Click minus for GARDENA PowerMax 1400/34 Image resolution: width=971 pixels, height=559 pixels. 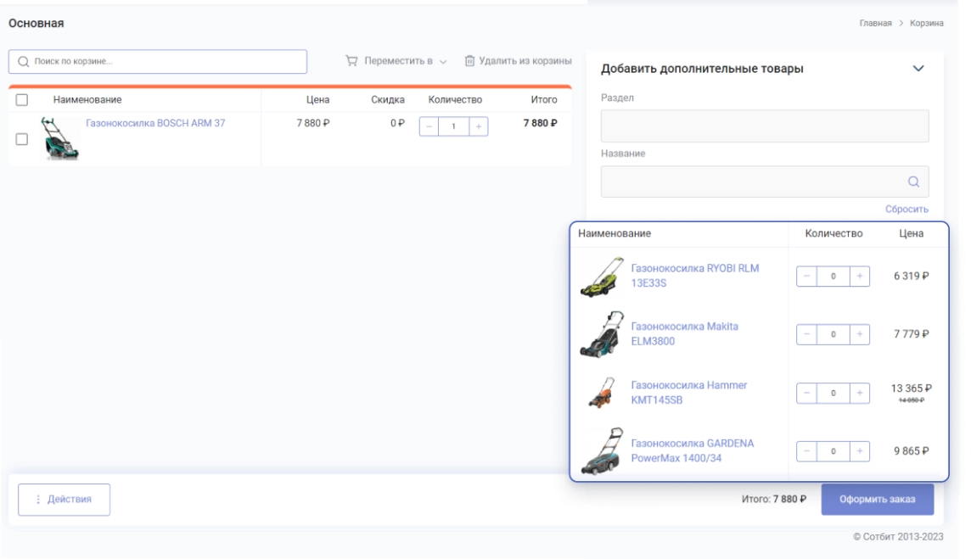point(806,451)
